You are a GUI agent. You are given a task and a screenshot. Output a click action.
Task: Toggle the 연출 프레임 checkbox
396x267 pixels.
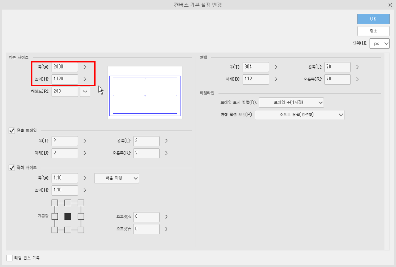point(12,130)
